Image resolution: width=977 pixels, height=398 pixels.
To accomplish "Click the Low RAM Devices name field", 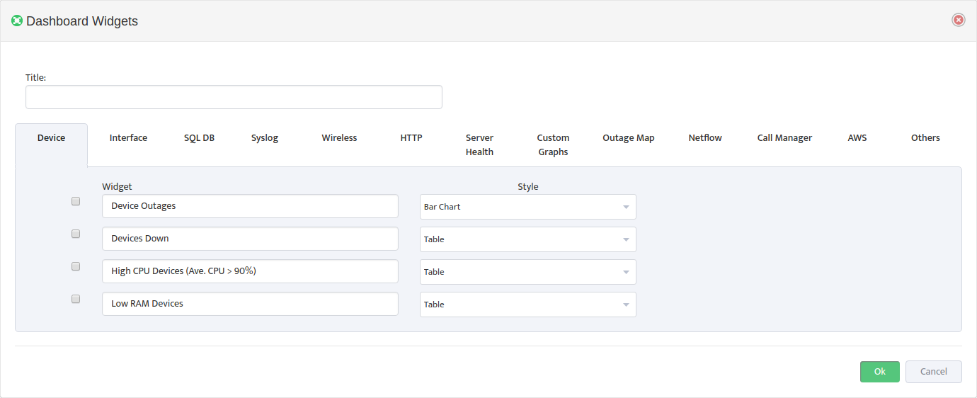I will pos(250,304).
